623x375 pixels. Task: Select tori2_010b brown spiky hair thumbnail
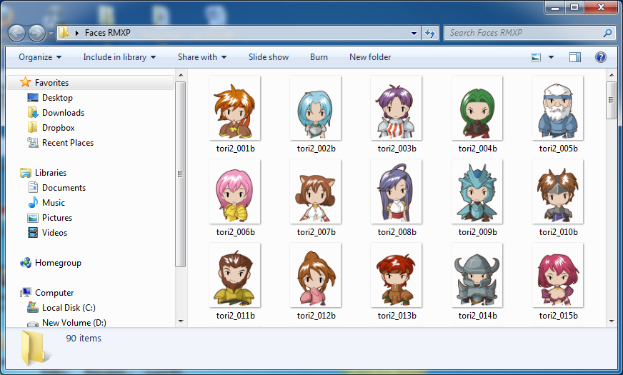[558, 191]
